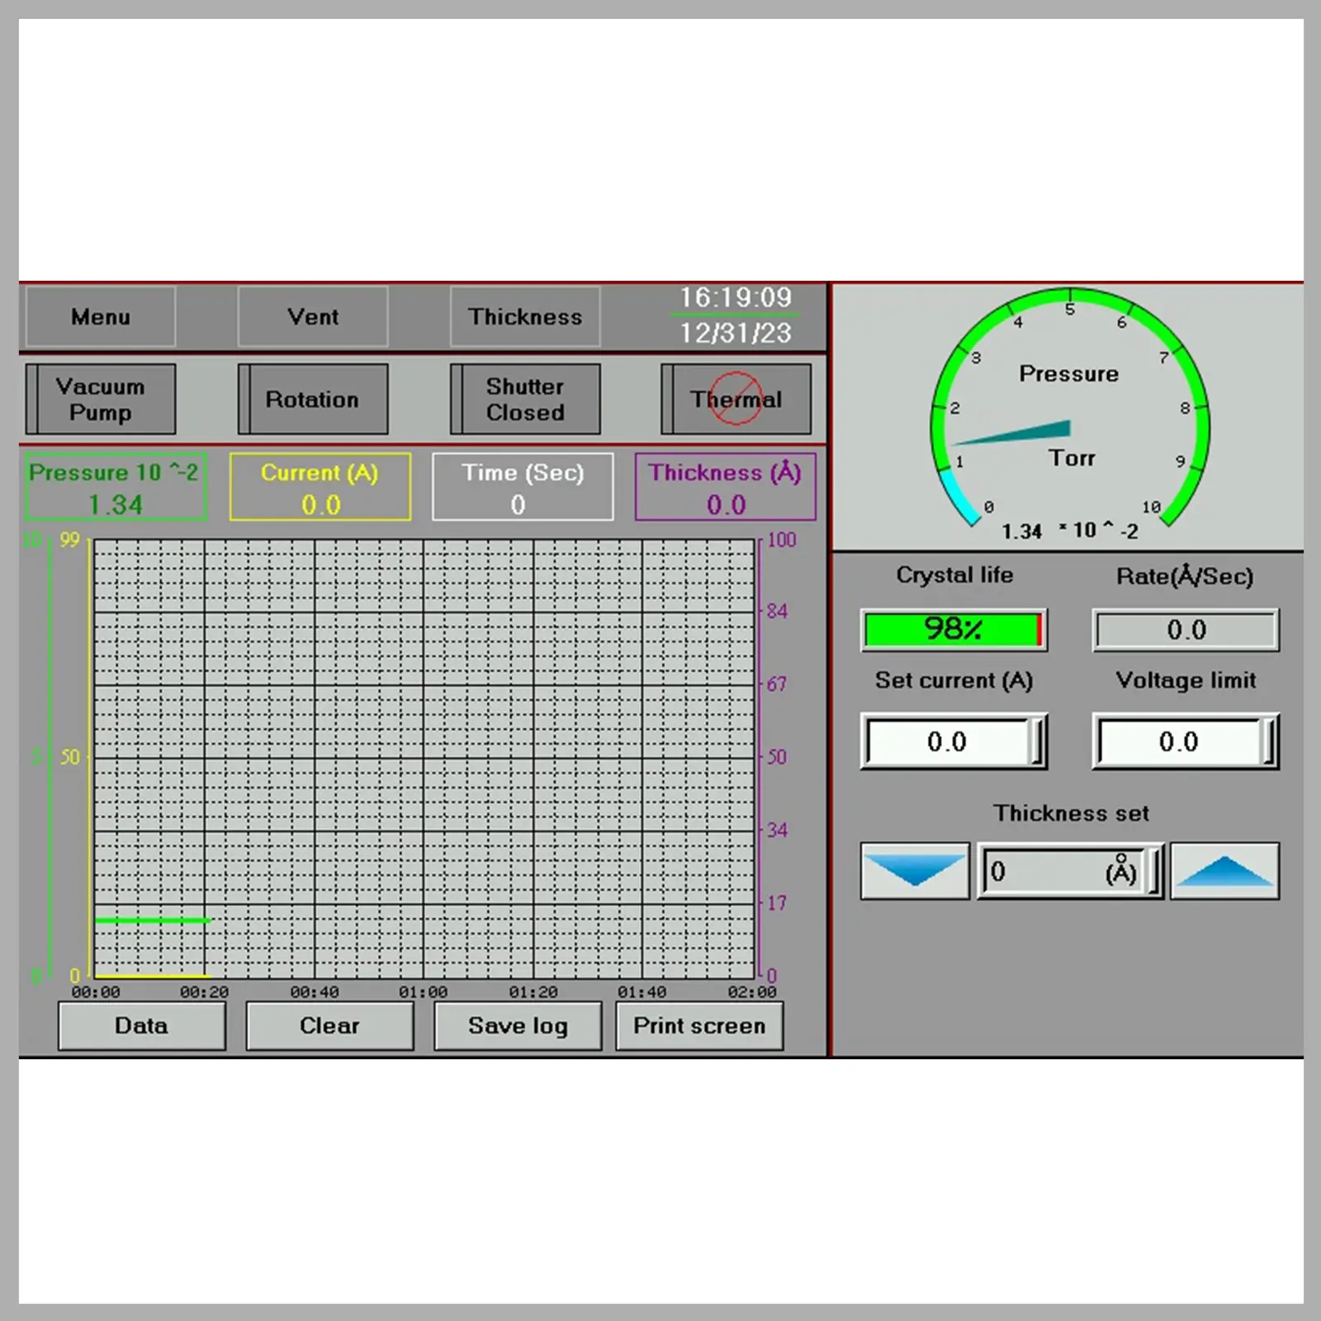Click the Print screen button
The height and width of the screenshot is (1321, 1321).
coord(699,1026)
